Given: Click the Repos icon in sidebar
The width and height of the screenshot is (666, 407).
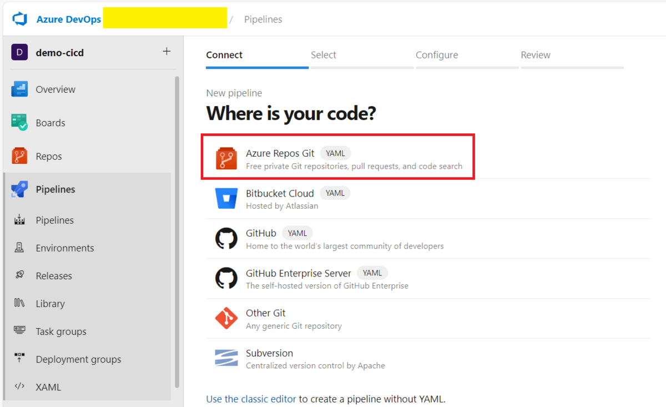Looking at the screenshot, I should point(19,156).
